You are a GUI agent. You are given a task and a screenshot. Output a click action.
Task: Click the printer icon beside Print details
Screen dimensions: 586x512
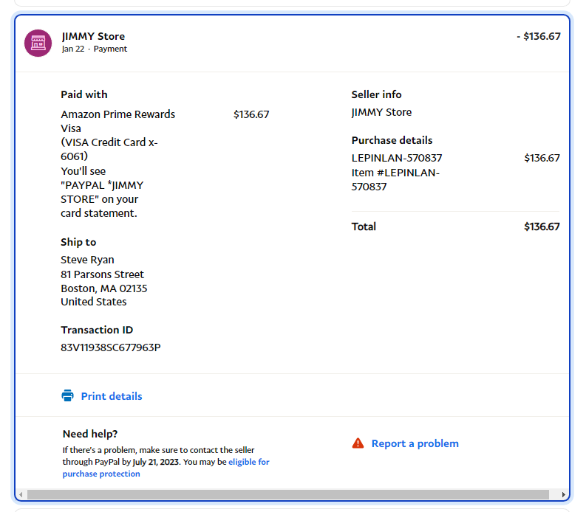coord(68,395)
